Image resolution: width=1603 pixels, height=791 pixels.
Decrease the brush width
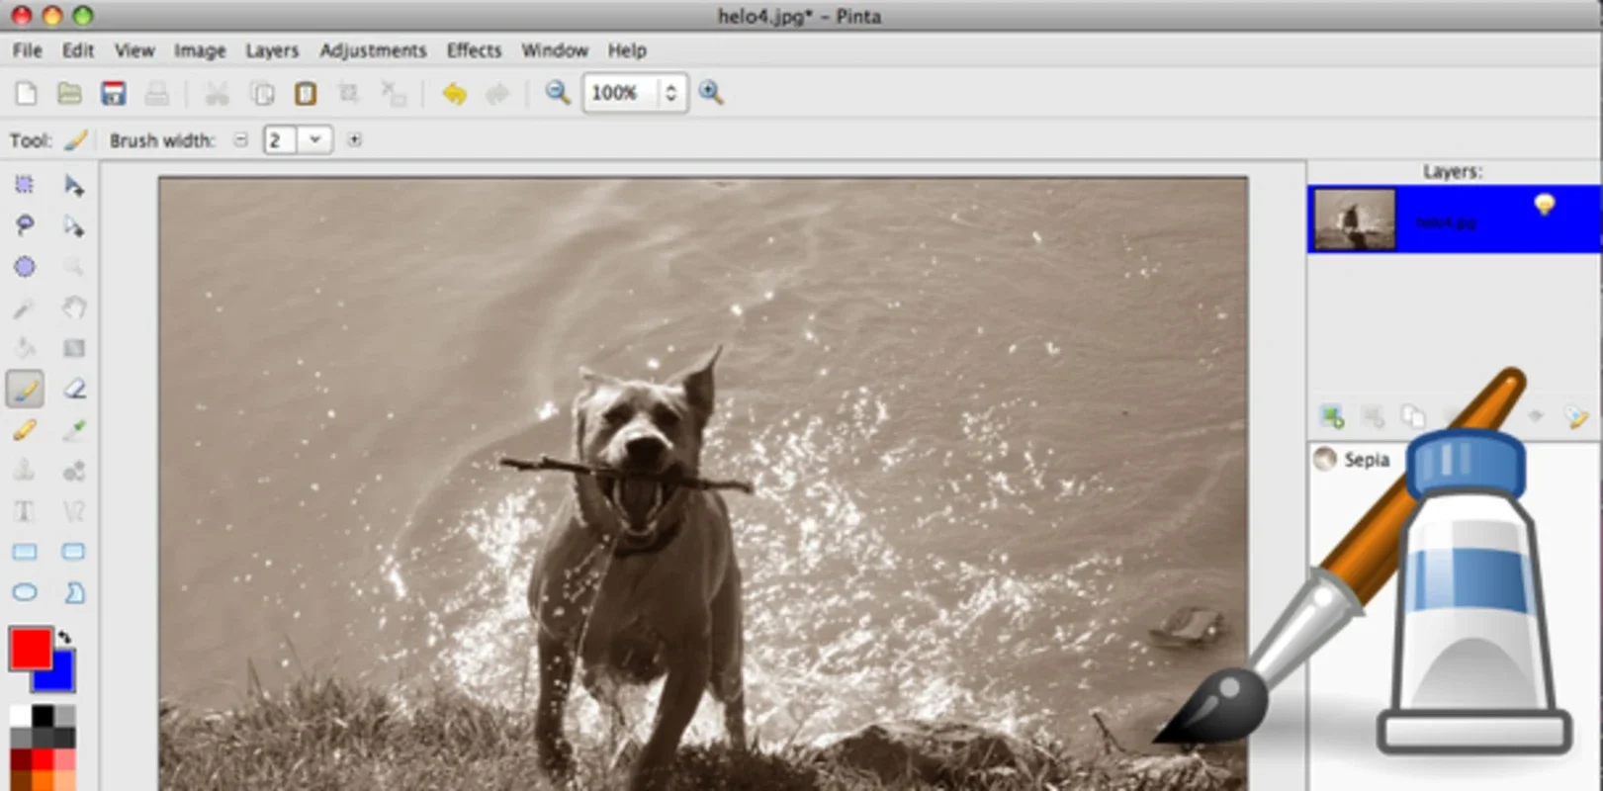click(240, 139)
